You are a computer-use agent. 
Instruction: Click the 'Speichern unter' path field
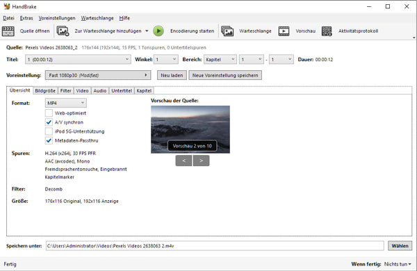(215, 246)
